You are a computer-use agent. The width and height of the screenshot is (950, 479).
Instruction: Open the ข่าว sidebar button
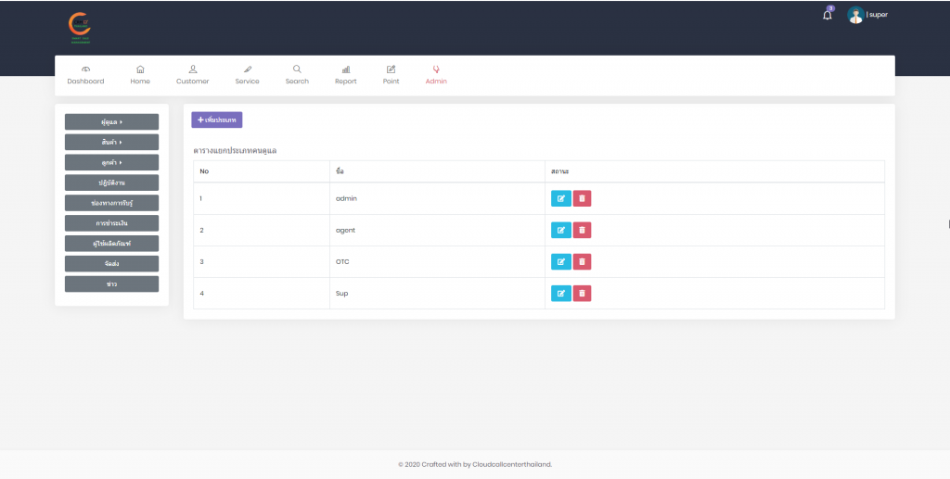click(111, 284)
